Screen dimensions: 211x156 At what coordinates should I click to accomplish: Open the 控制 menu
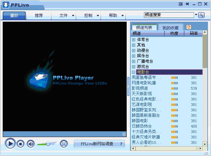(x=88, y=16)
